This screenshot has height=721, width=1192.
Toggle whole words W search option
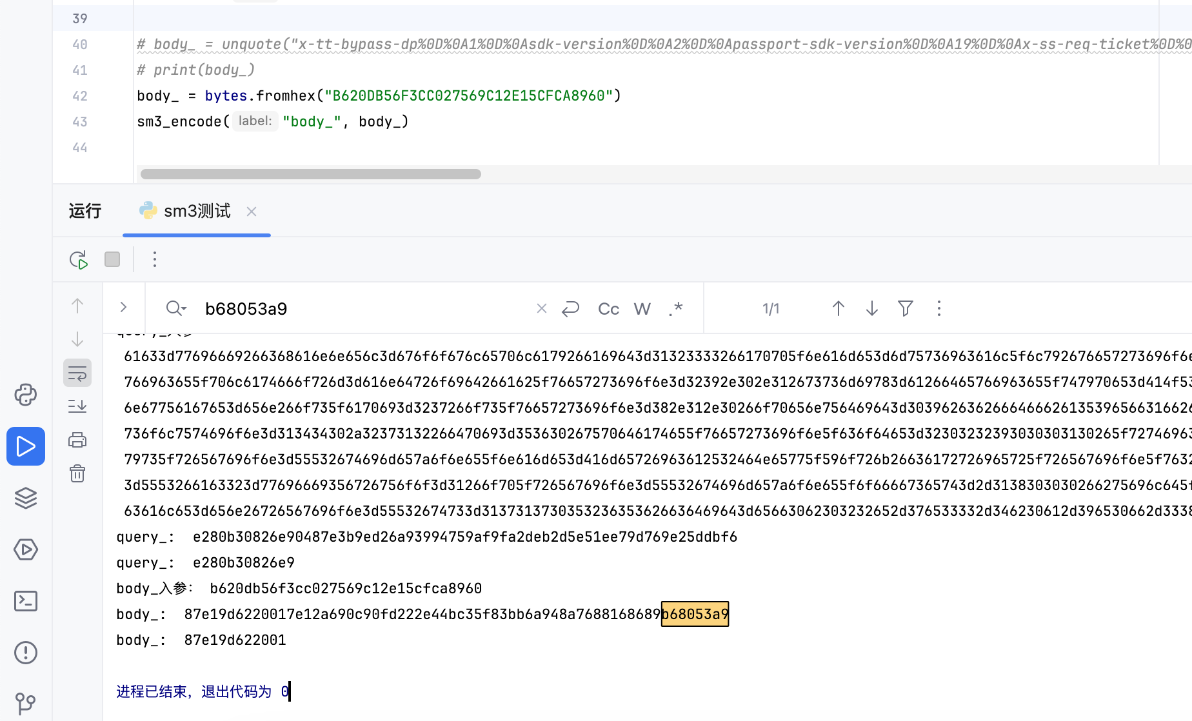click(x=642, y=309)
